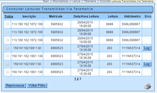Click inscrição 113.100.102.1072.100 in the second row
157x93 pixels.
pyautogui.click(x=27, y=32)
